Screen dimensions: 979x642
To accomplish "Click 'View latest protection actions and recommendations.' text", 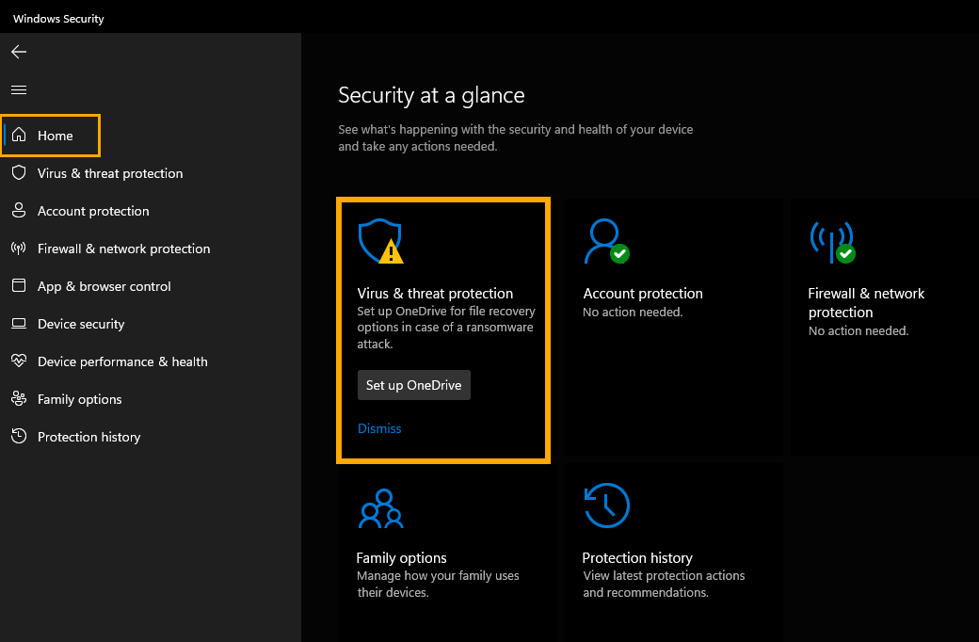I will [664, 584].
